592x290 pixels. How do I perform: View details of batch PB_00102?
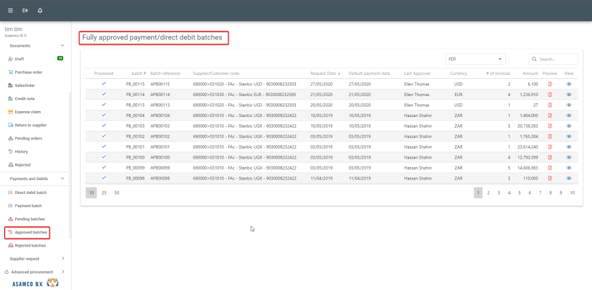569,136
